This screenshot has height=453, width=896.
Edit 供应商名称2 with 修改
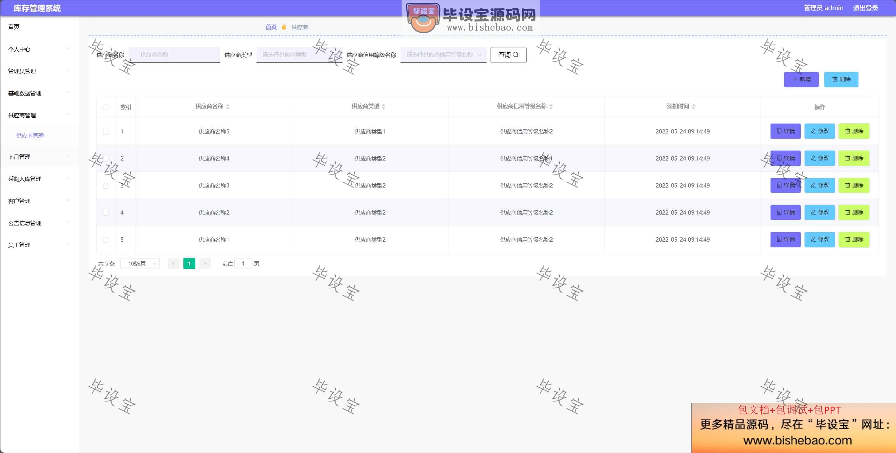(820, 212)
